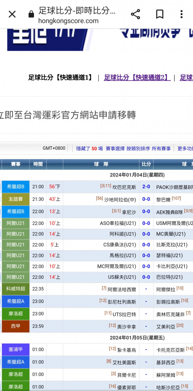Tap the lock icon for site security
The height and width of the screenshot is (391, 193).
(x=31, y=14)
